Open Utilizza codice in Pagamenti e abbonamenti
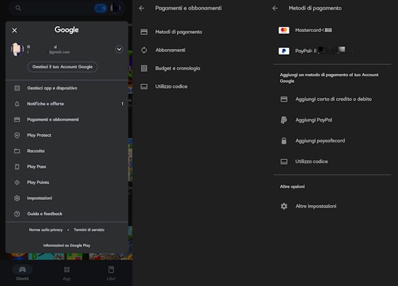This screenshot has height=286, width=398. pos(172,87)
